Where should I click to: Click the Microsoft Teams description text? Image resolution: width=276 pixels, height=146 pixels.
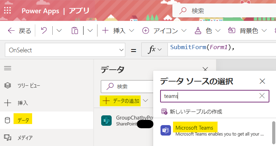pyautogui.click(x=219, y=134)
